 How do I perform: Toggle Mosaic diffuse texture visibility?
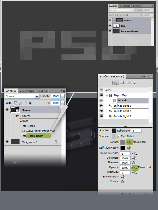coord(24,126)
